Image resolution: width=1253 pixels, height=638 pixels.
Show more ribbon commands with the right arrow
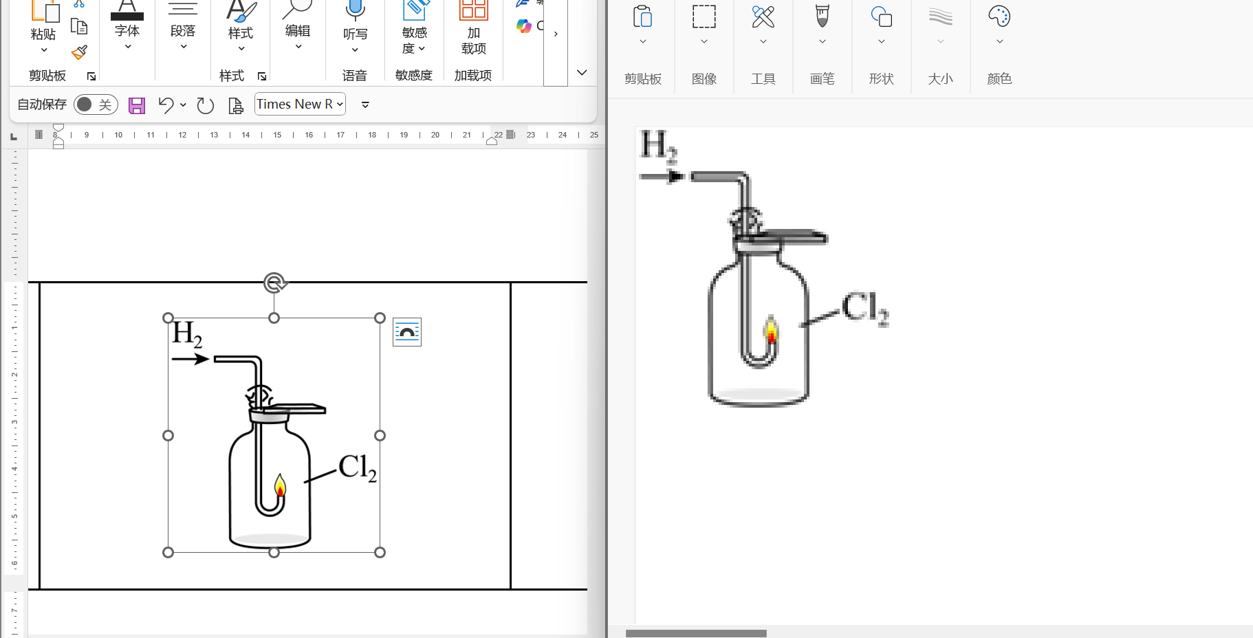(556, 34)
